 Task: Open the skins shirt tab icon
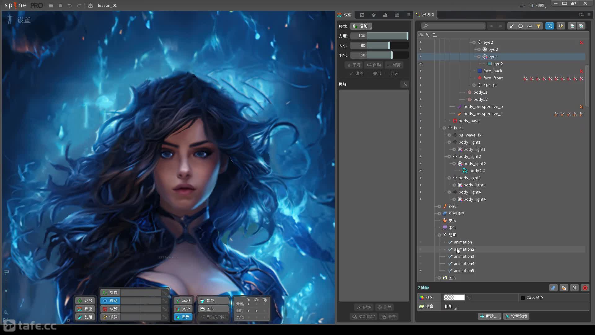pyautogui.click(x=373, y=15)
